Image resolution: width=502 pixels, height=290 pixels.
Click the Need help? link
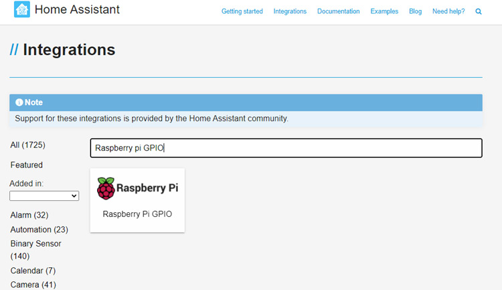pos(448,11)
